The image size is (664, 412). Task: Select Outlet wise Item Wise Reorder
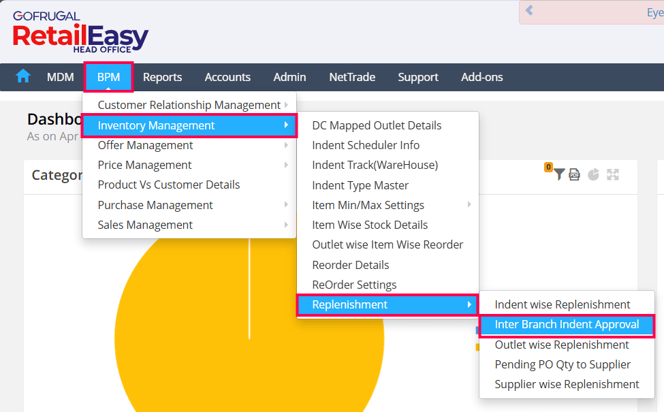[388, 244]
